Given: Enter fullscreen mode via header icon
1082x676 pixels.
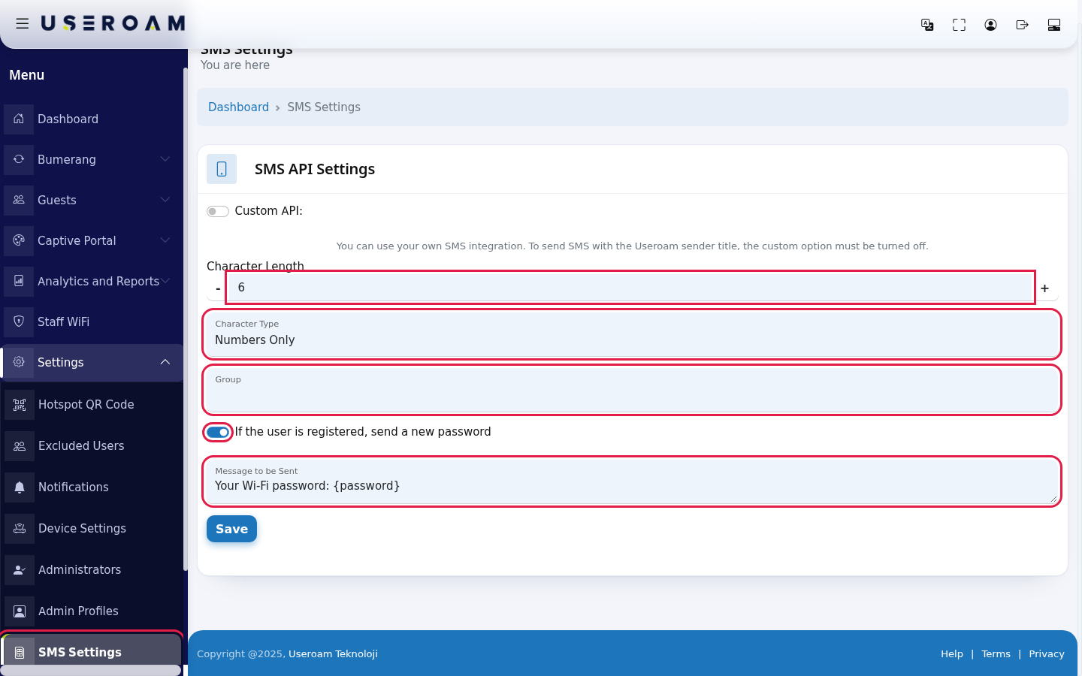Looking at the screenshot, I should point(959,25).
